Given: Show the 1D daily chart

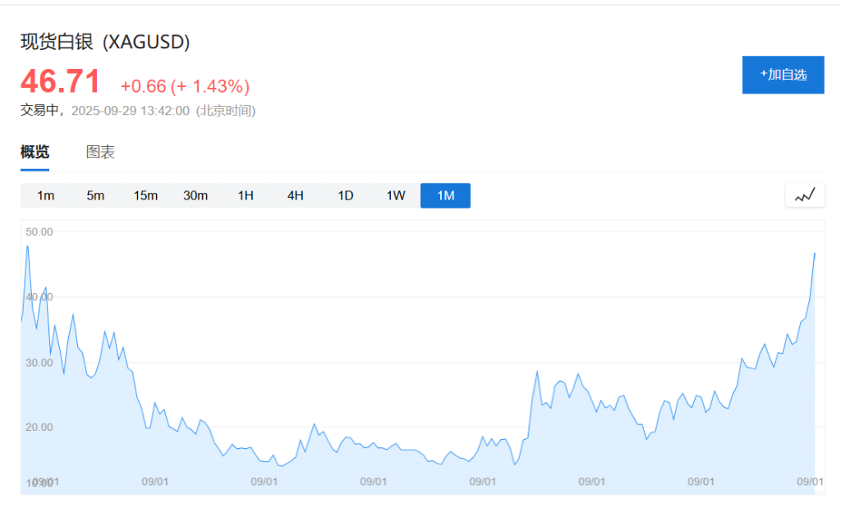Looking at the screenshot, I should coord(346,195).
